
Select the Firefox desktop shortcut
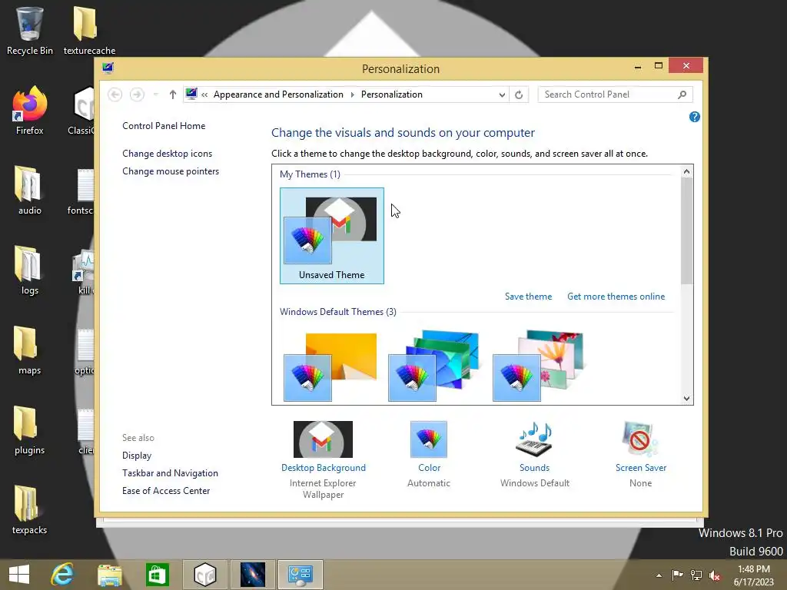pyautogui.click(x=30, y=111)
